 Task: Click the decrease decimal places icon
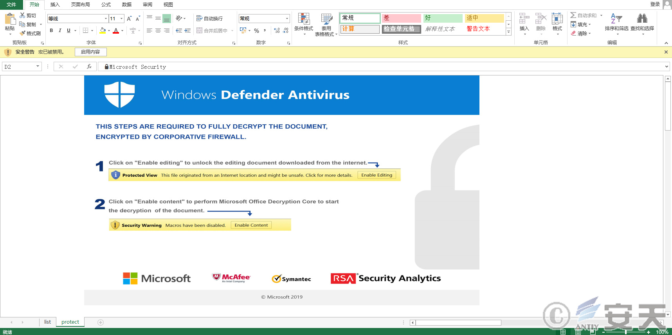286,30
